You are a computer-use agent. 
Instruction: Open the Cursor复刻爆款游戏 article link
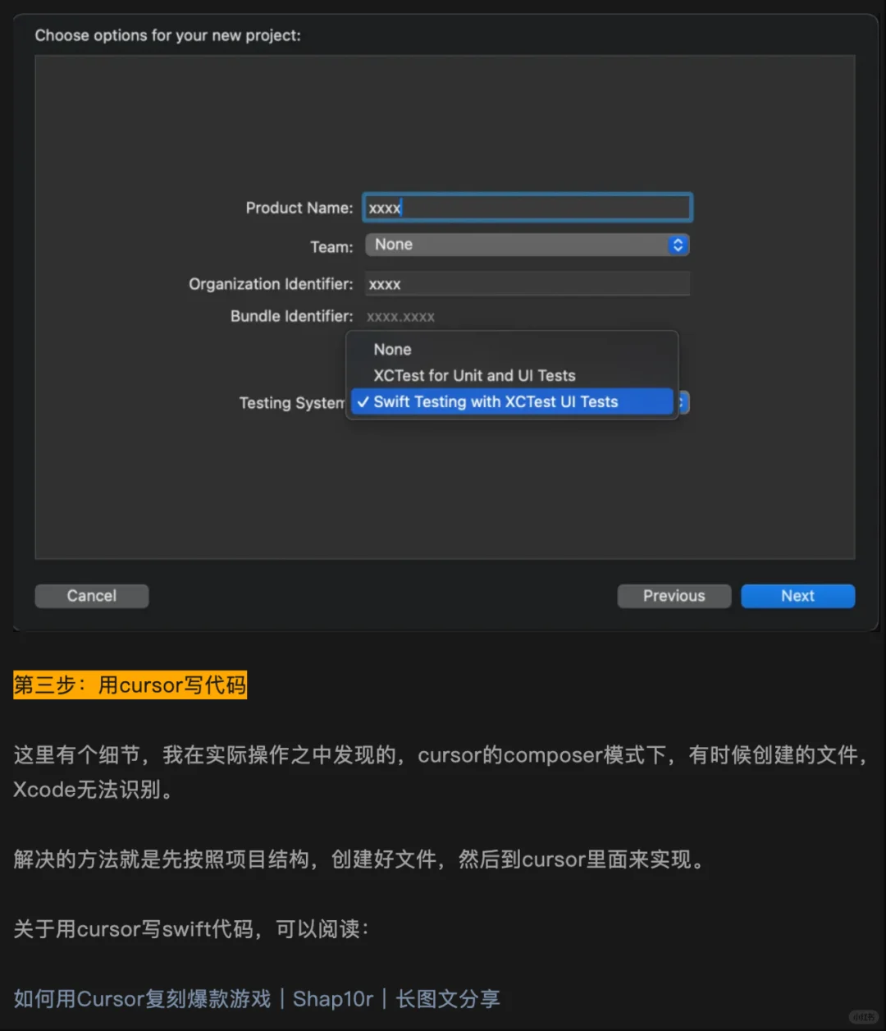[141, 998]
